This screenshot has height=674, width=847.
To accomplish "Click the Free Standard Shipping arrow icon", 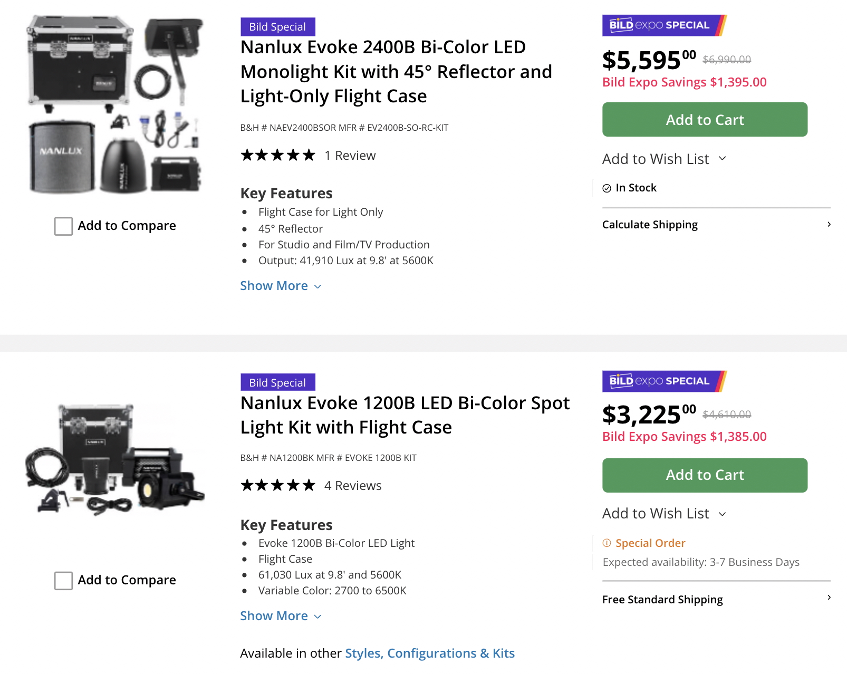I will point(829,598).
